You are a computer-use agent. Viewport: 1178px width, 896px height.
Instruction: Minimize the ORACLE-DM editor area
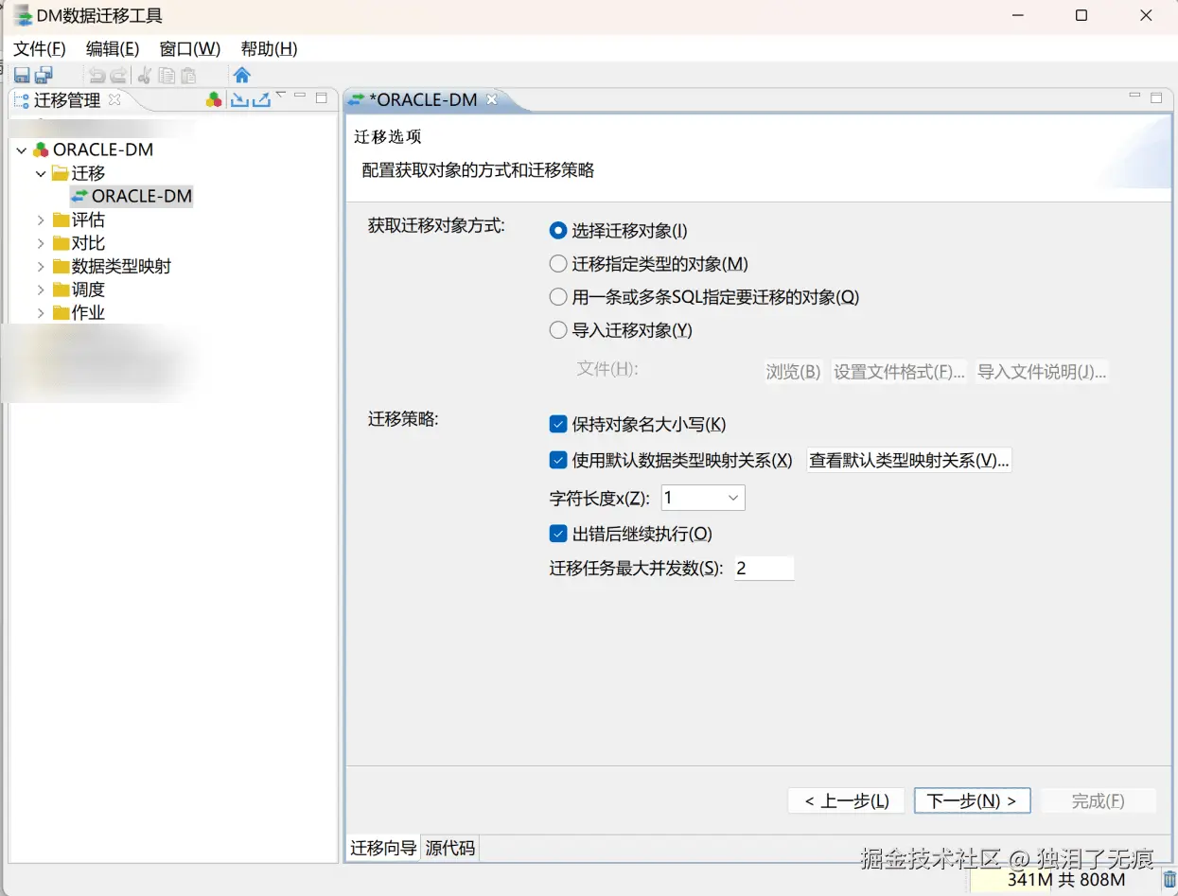(1135, 96)
